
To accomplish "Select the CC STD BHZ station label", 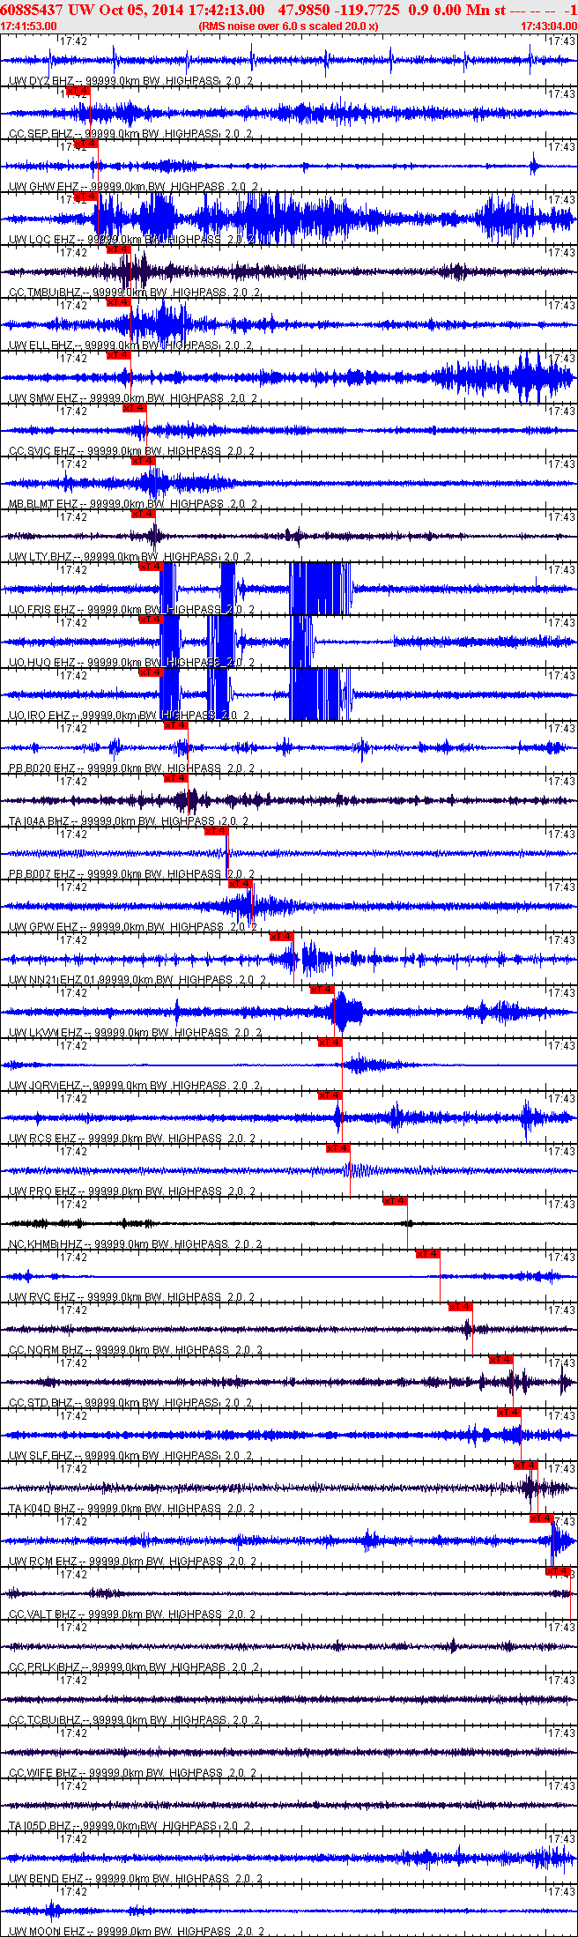I will tap(41, 1403).
